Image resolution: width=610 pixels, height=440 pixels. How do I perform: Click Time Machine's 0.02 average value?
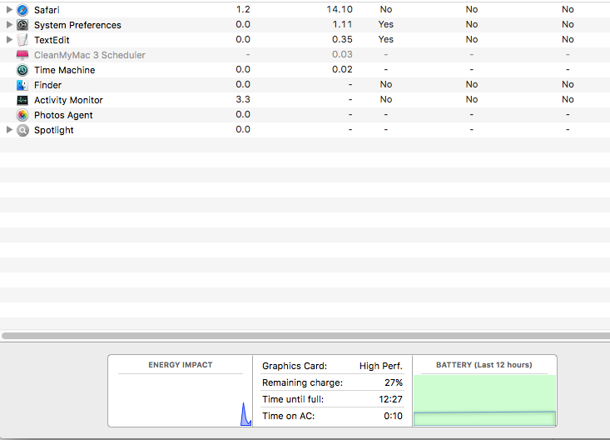click(342, 69)
